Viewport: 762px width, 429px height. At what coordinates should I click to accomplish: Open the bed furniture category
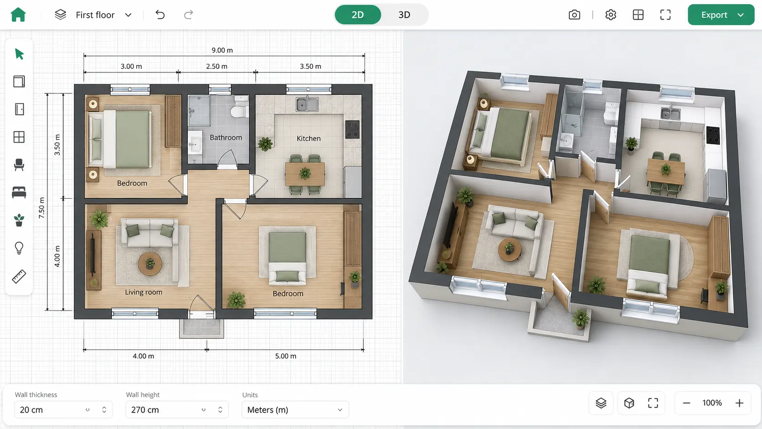pyautogui.click(x=19, y=192)
